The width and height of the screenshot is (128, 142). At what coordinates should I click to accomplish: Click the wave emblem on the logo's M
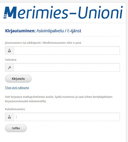[5, 16]
